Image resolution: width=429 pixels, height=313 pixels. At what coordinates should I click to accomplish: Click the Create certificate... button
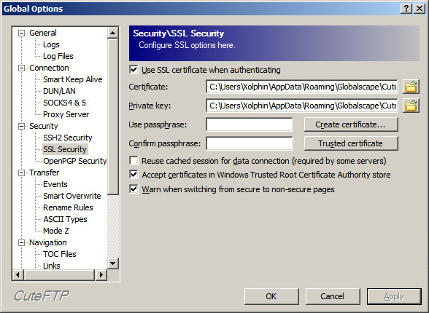[351, 124]
